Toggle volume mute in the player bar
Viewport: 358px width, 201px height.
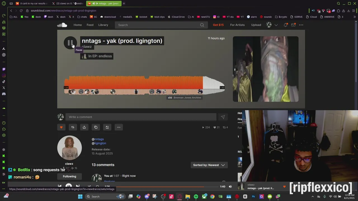click(x=230, y=186)
